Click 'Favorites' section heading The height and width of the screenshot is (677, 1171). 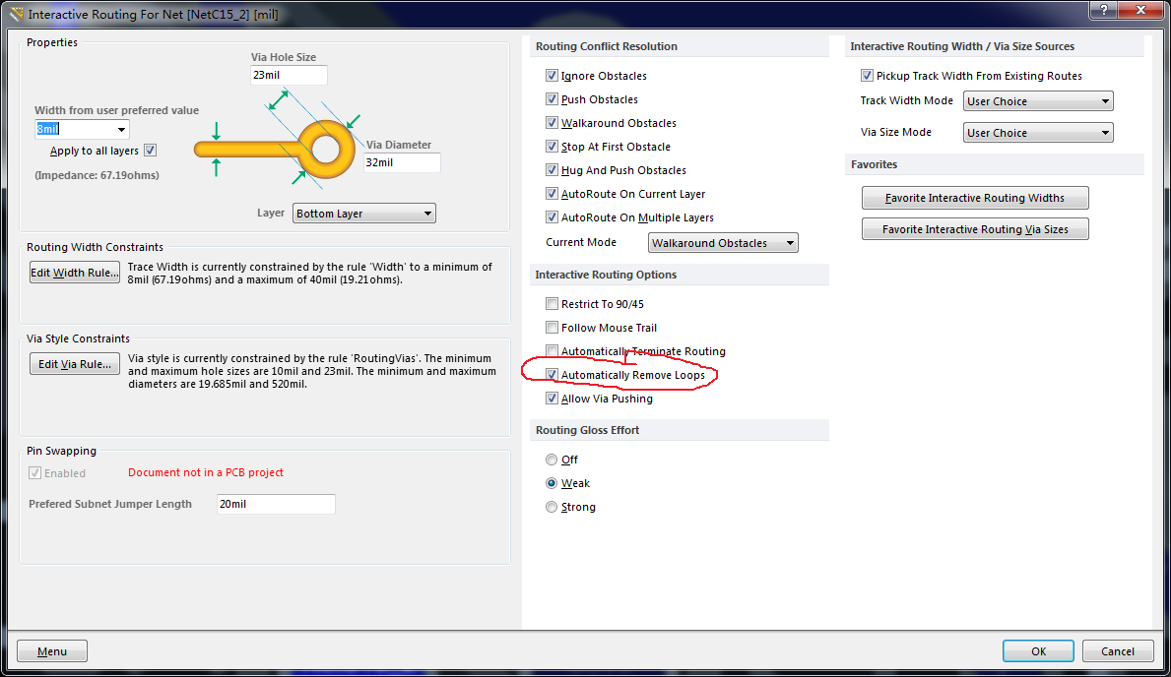(874, 164)
